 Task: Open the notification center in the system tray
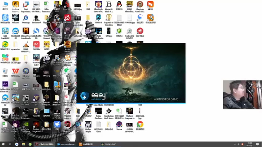click(257, 144)
